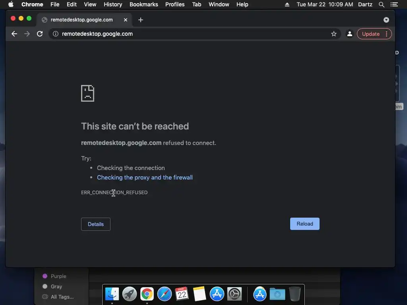This screenshot has height=305, width=407.
Task: Open the first App Store icon in the Dock
Action: tap(217, 294)
